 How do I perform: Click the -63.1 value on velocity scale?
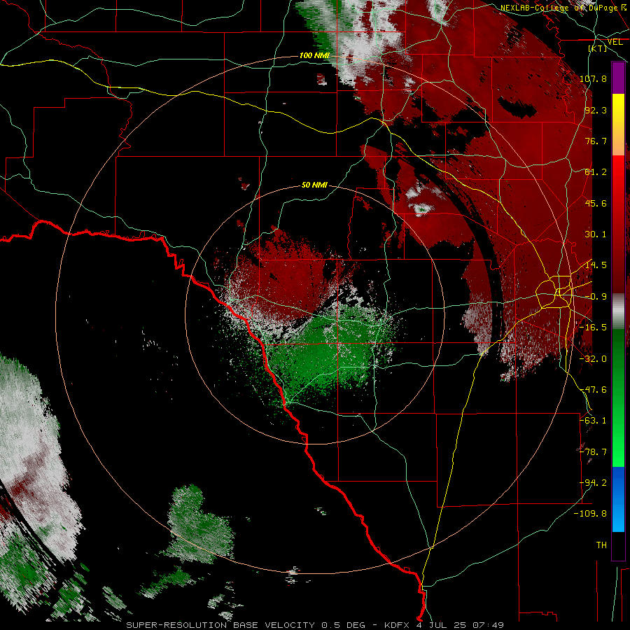pyautogui.click(x=593, y=421)
